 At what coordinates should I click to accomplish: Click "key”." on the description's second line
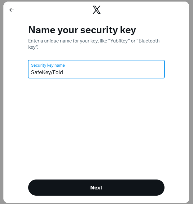click(33, 47)
